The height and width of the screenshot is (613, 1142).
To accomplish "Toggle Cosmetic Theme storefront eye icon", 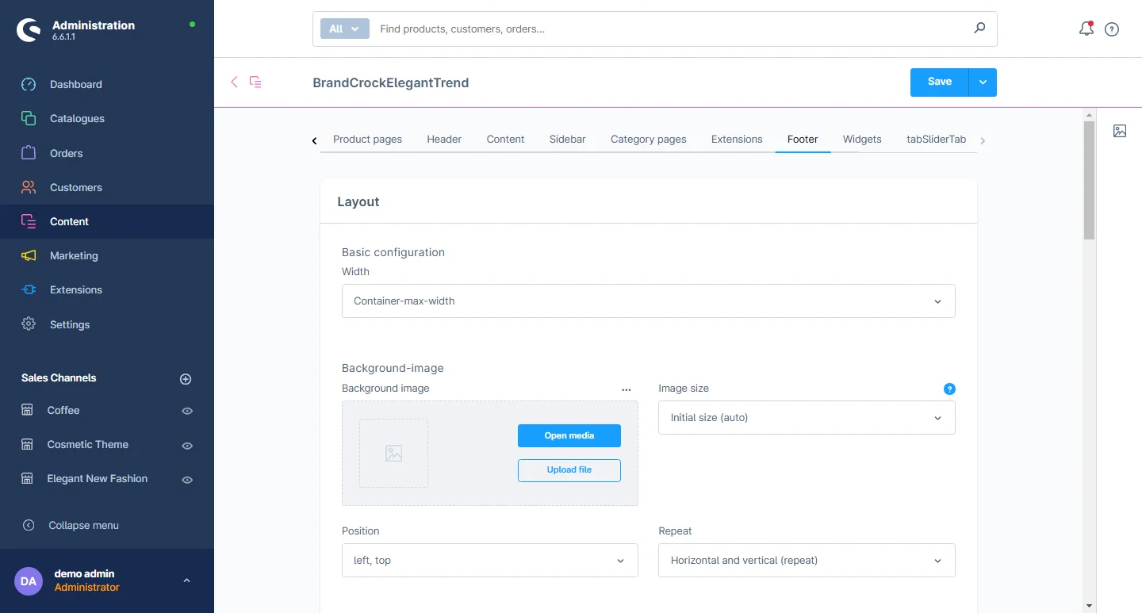I will click(187, 446).
